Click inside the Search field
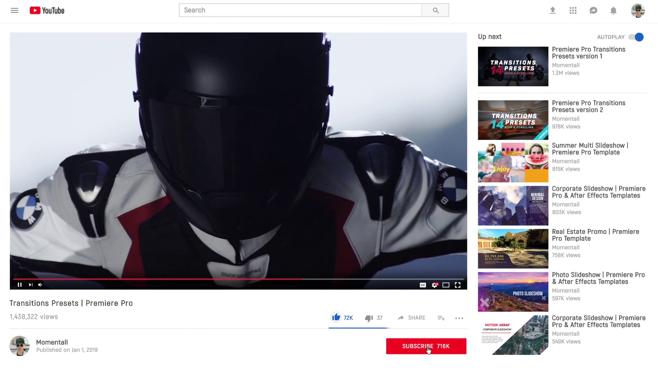 click(300, 10)
